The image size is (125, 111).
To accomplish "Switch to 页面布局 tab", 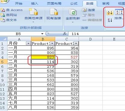I will point(54,4).
